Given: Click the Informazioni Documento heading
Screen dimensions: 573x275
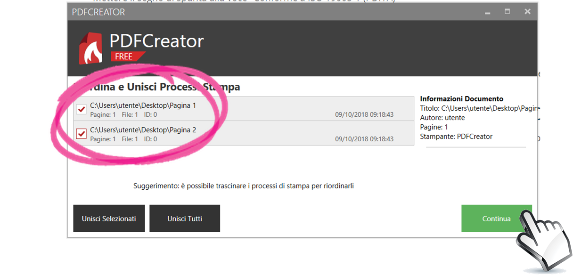Looking at the screenshot, I should (x=461, y=99).
